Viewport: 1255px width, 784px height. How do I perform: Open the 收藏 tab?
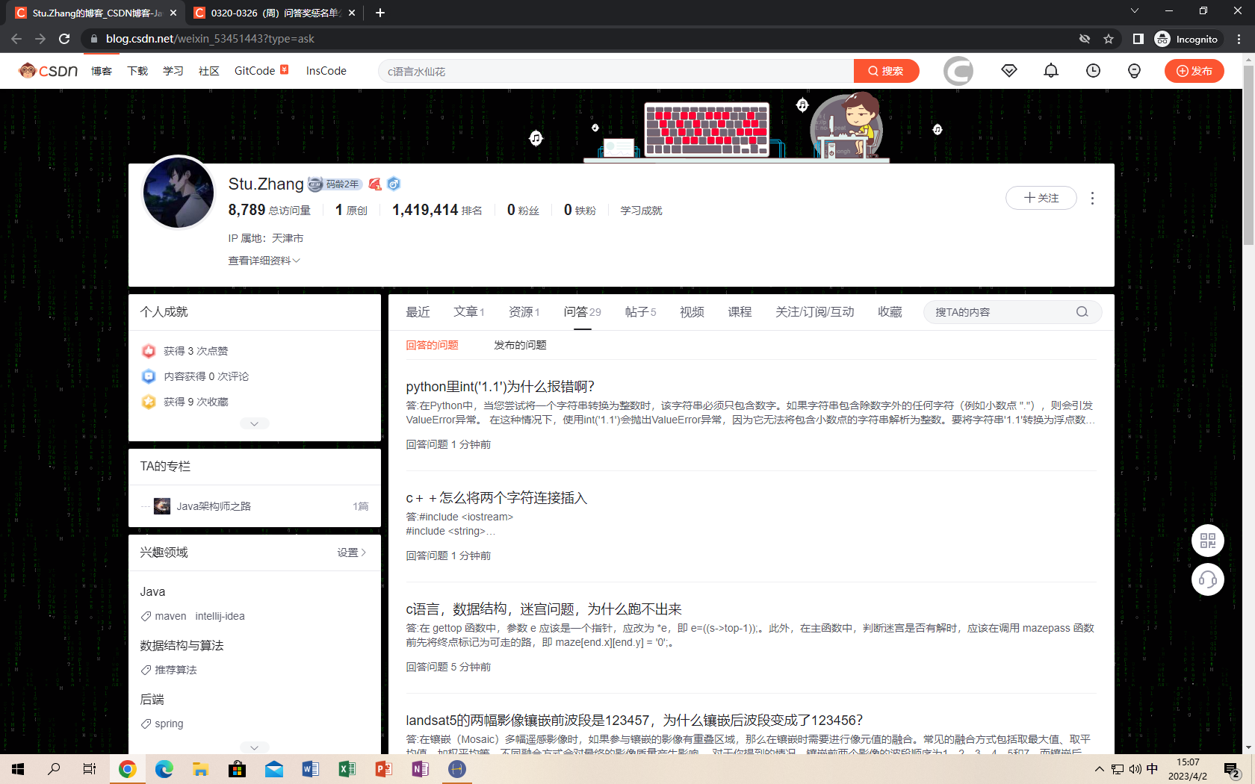pyautogui.click(x=890, y=312)
